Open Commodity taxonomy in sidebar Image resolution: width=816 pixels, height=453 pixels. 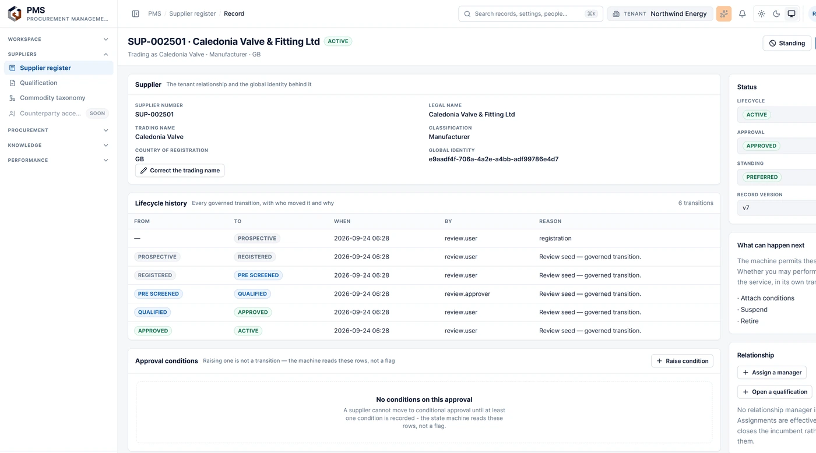coord(58,98)
